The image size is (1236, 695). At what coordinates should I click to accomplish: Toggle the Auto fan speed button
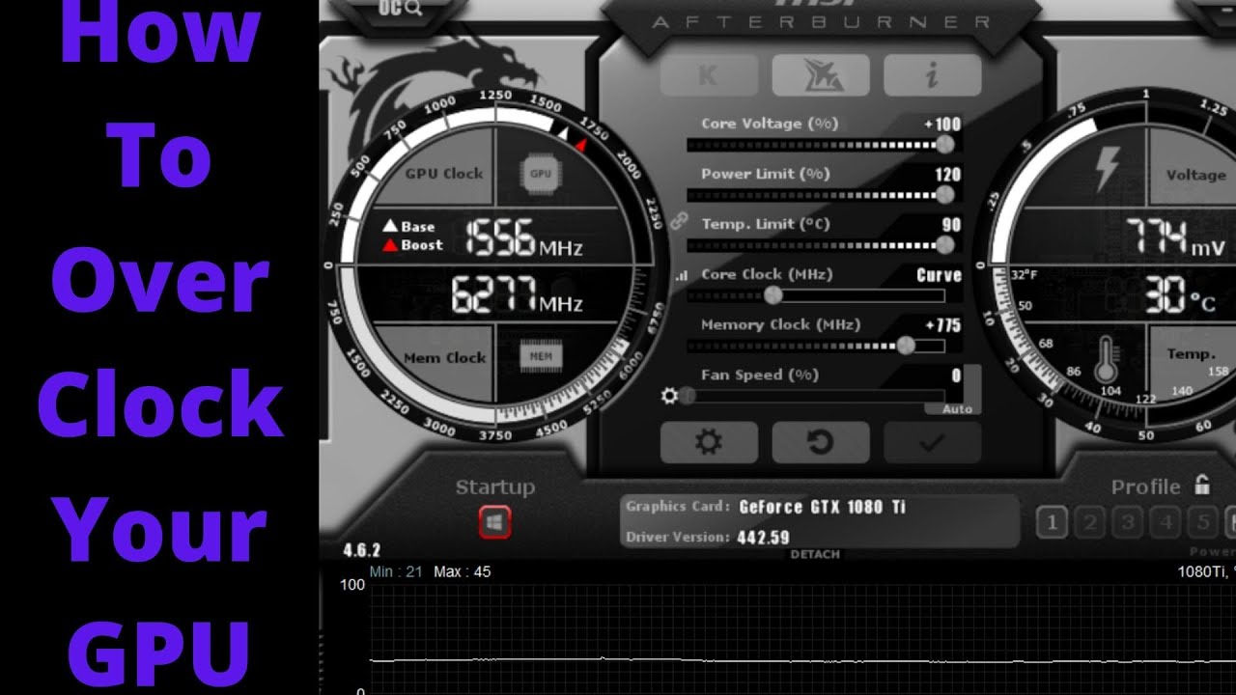[x=956, y=409]
